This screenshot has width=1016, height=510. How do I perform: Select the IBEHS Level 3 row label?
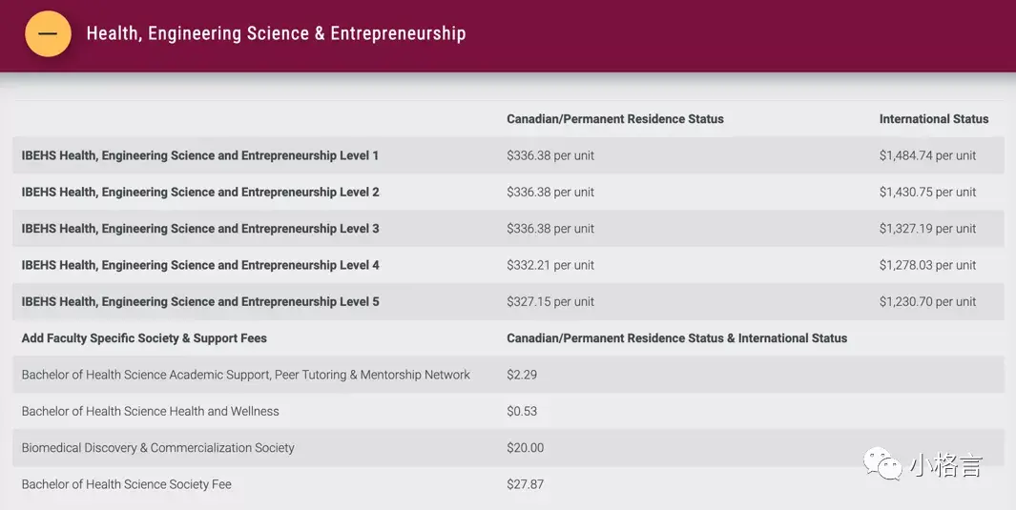(x=200, y=229)
